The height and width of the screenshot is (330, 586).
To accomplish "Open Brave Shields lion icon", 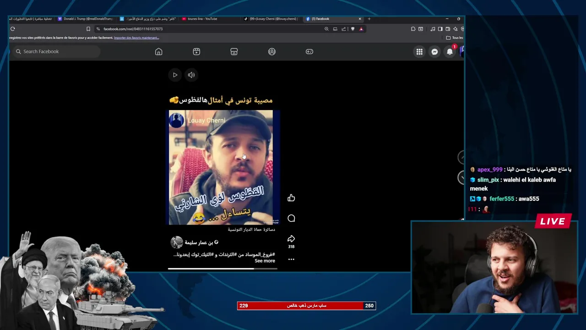I will [x=353, y=29].
